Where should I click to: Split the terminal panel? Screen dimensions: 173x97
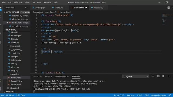[158, 76]
